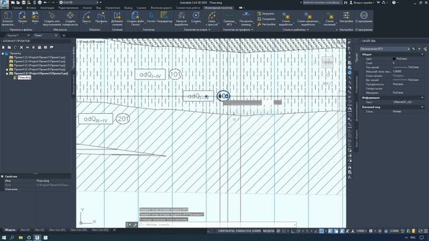Click small Настройки with wrench icon
The height and width of the screenshot is (241, 429).
coord(266,24)
